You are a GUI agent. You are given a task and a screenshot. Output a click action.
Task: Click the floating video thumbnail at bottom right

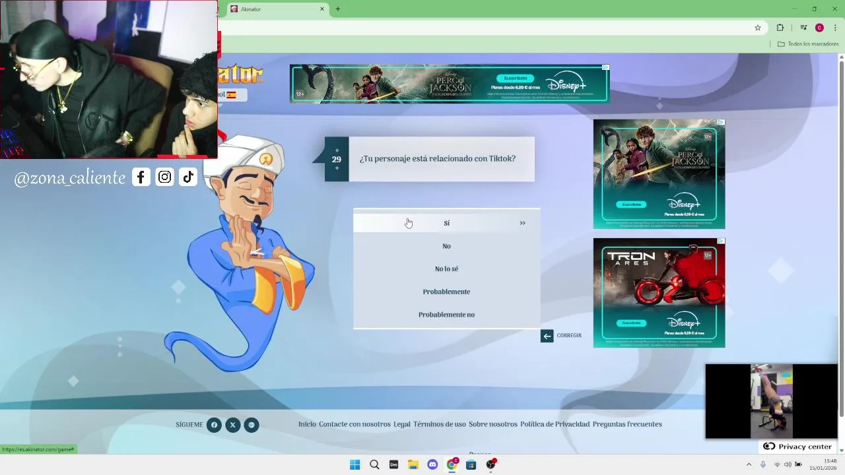tap(771, 401)
